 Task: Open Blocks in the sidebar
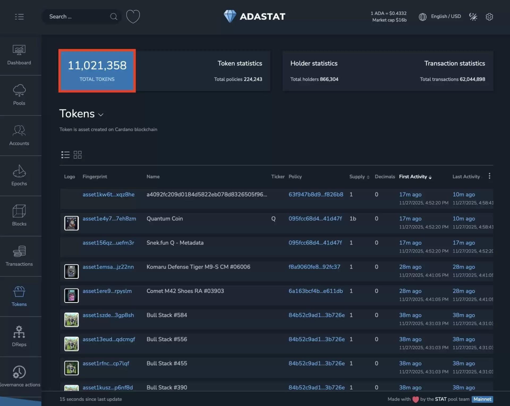coord(19,216)
